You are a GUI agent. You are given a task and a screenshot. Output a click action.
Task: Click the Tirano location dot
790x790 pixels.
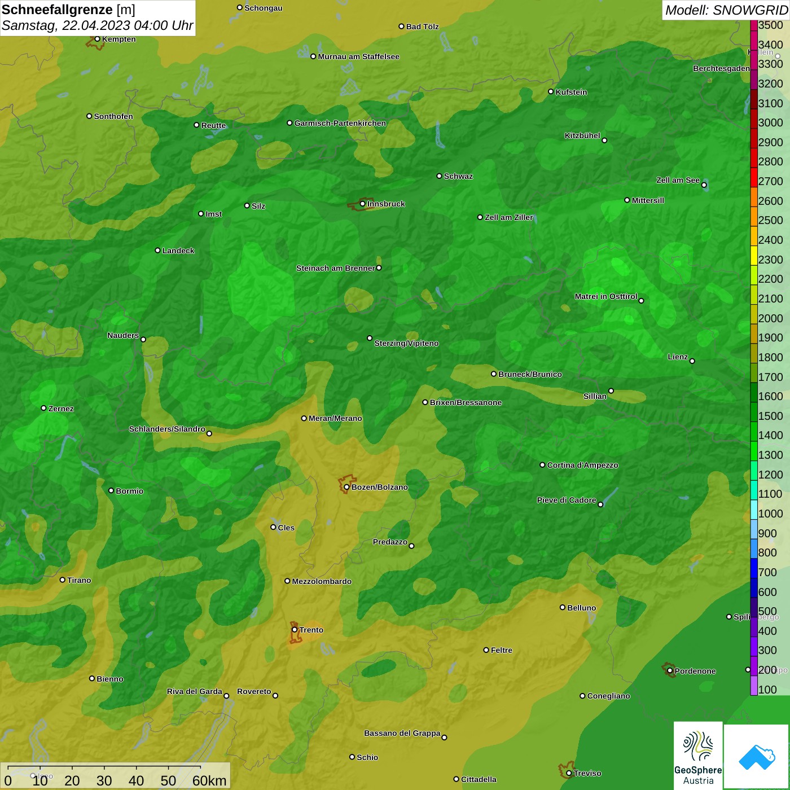pos(63,580)
